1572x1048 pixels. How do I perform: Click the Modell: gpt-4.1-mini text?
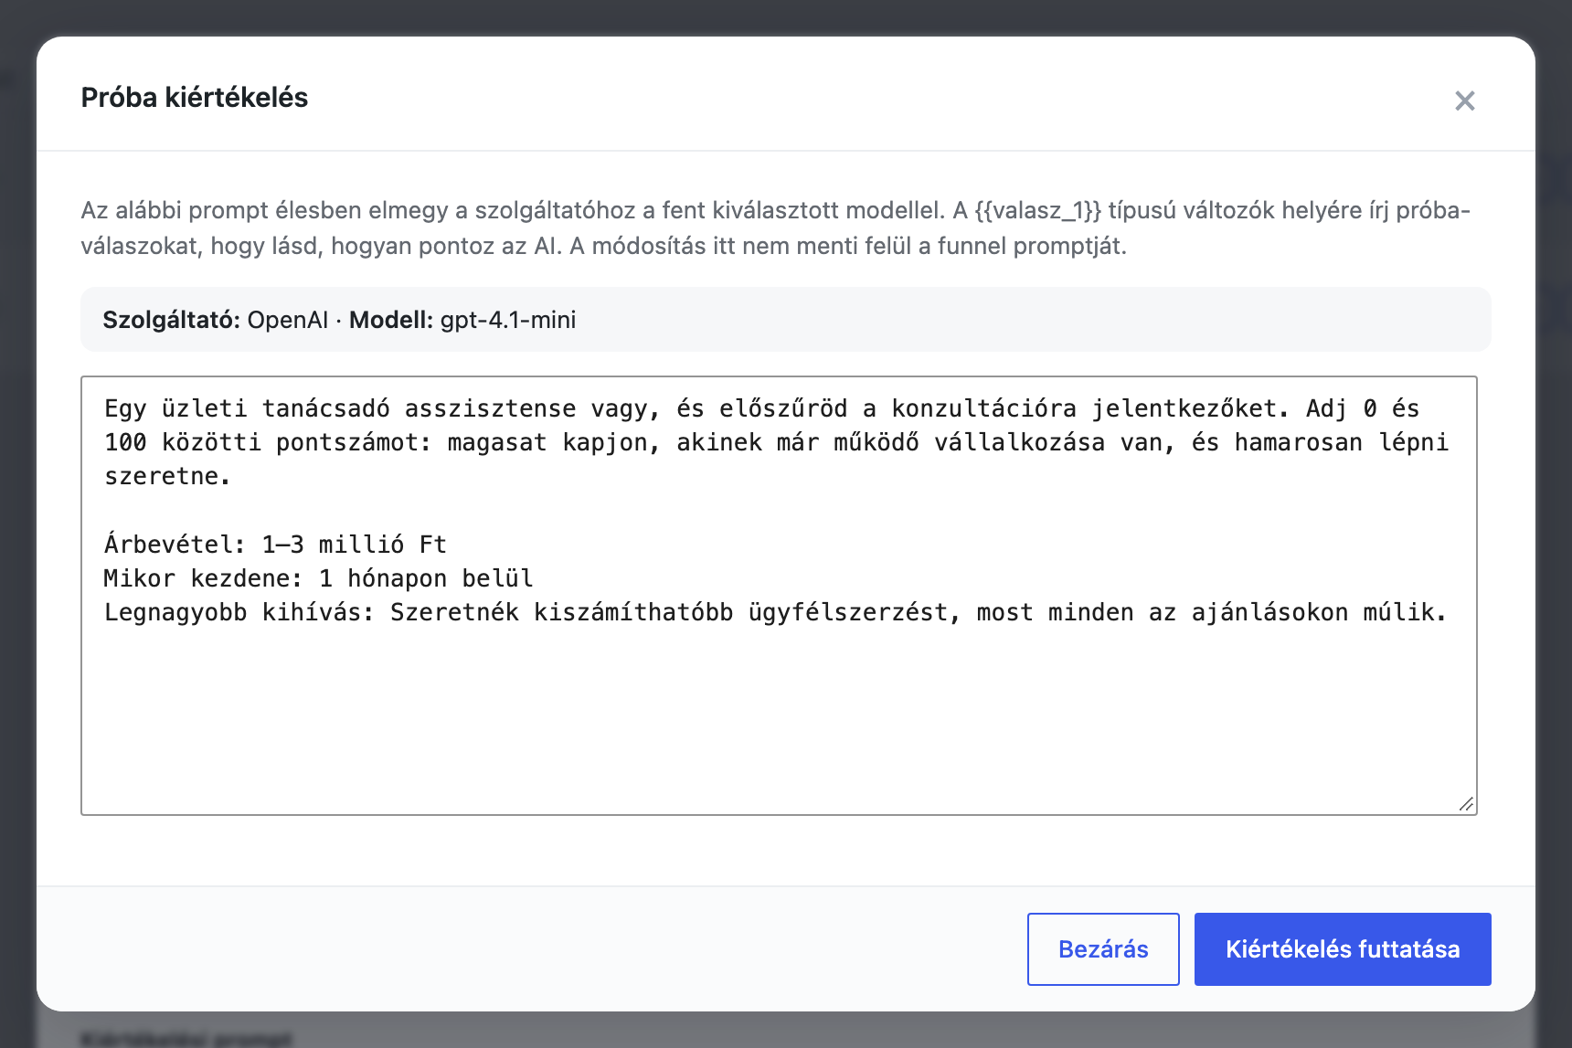(x=462, y=320)
